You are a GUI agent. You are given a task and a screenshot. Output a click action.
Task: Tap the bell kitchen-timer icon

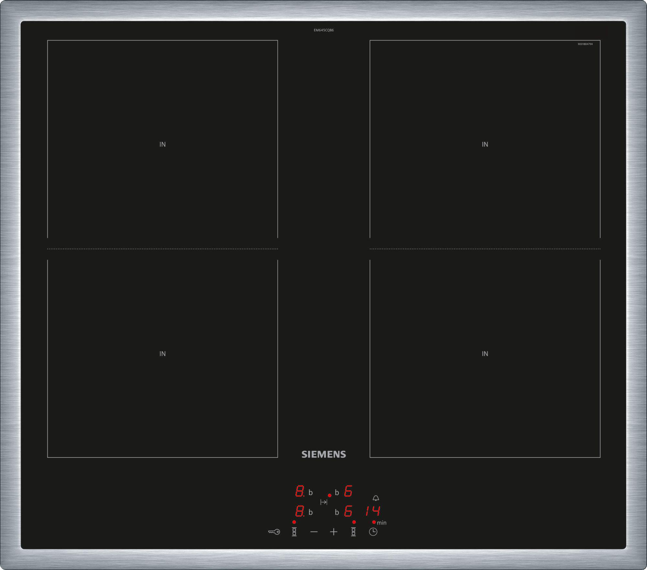click(x=376, y=498)
